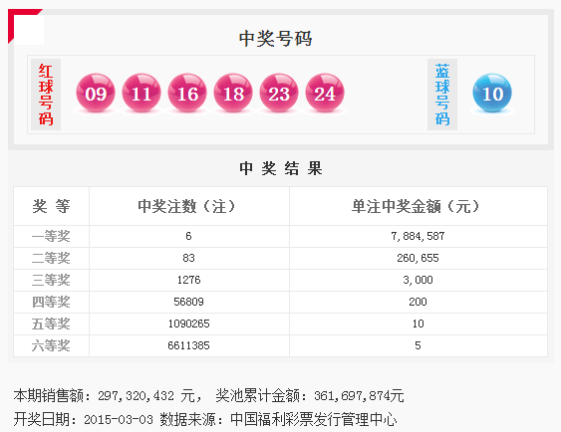This screenshot has width=561, height=432.
Task: Select the 六等奖 row label
Action: [x=51, y=345]
